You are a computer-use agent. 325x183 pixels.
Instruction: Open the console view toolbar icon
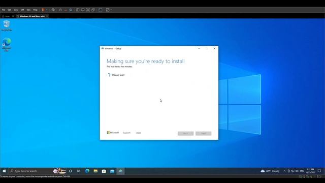click(101, 10)
